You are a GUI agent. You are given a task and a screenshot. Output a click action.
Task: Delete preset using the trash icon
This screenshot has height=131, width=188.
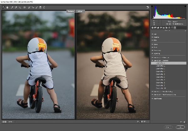(x=185, y=122)
